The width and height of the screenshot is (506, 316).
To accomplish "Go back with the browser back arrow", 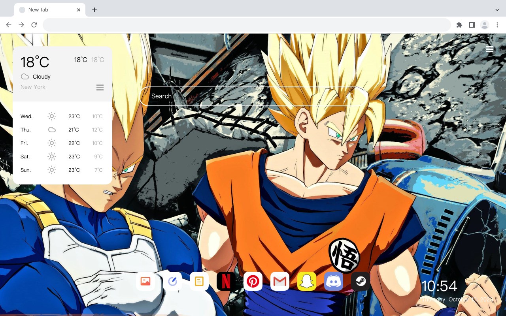I will coord(9,25).
